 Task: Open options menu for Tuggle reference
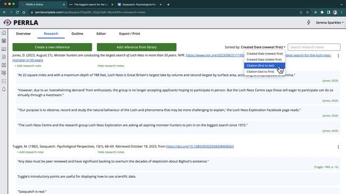[x=338, y=147]
